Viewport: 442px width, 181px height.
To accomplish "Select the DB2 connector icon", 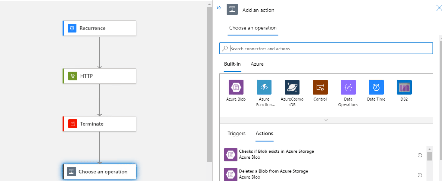I will (404, 87).
